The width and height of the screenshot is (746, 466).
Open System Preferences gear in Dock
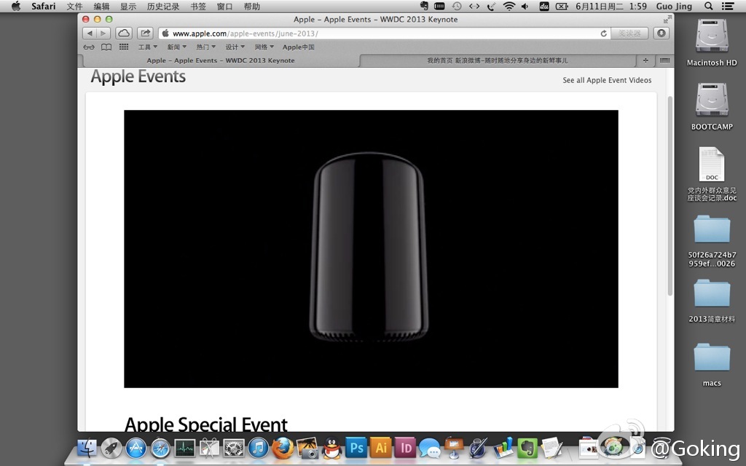coord(234,448)
